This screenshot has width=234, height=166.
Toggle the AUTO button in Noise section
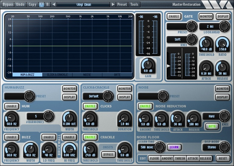212,127
